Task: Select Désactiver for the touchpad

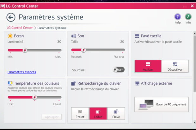Action: pyautogui.click(x=175, y=66)
